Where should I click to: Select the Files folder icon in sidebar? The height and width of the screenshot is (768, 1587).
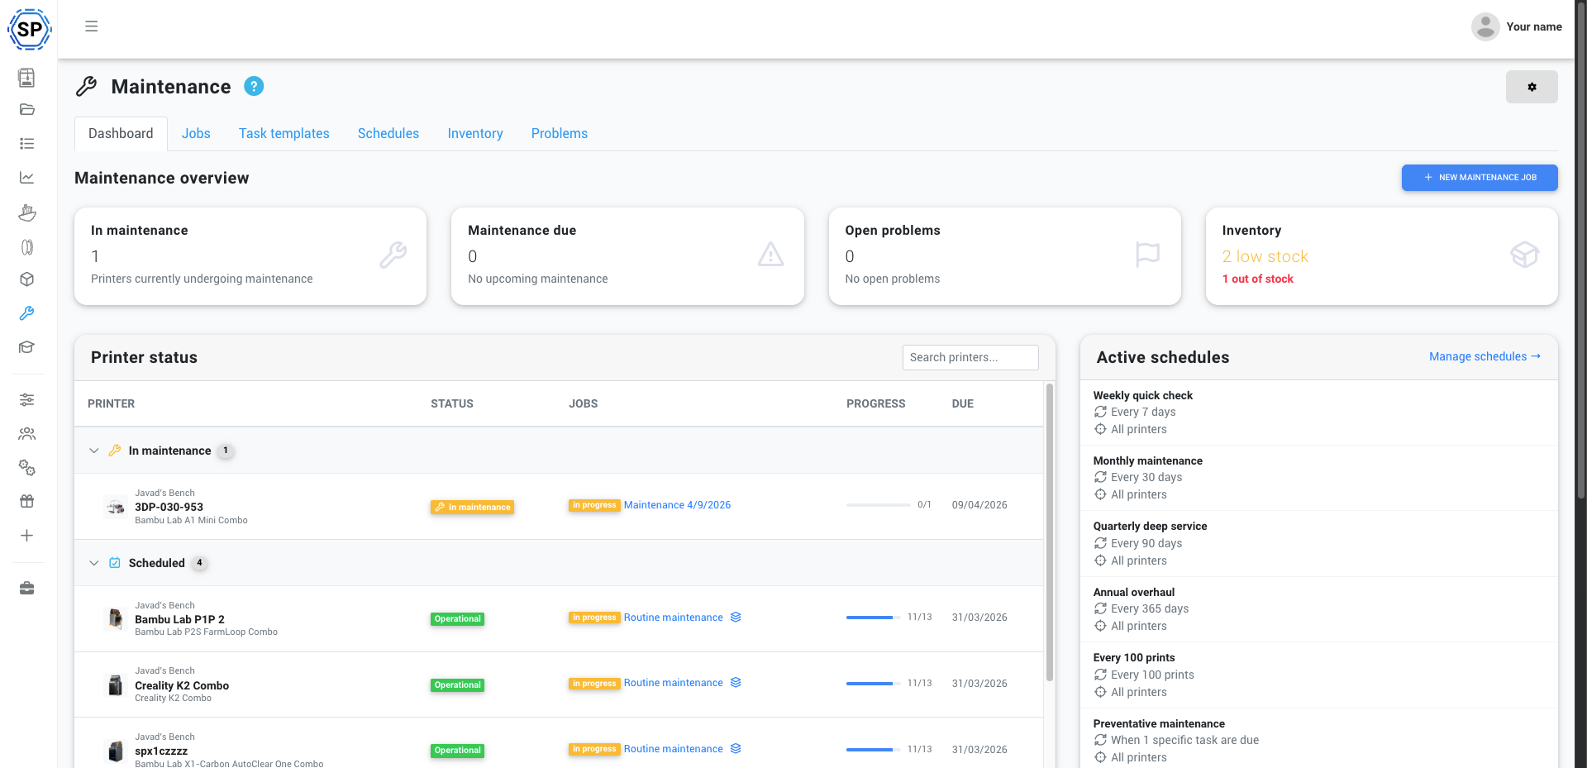point(27,109)
